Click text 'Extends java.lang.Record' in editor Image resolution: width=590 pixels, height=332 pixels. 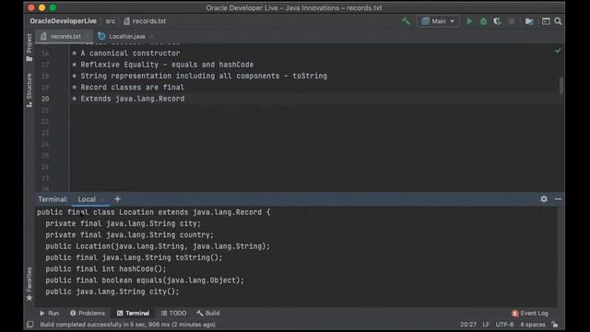tap(133, 99)
